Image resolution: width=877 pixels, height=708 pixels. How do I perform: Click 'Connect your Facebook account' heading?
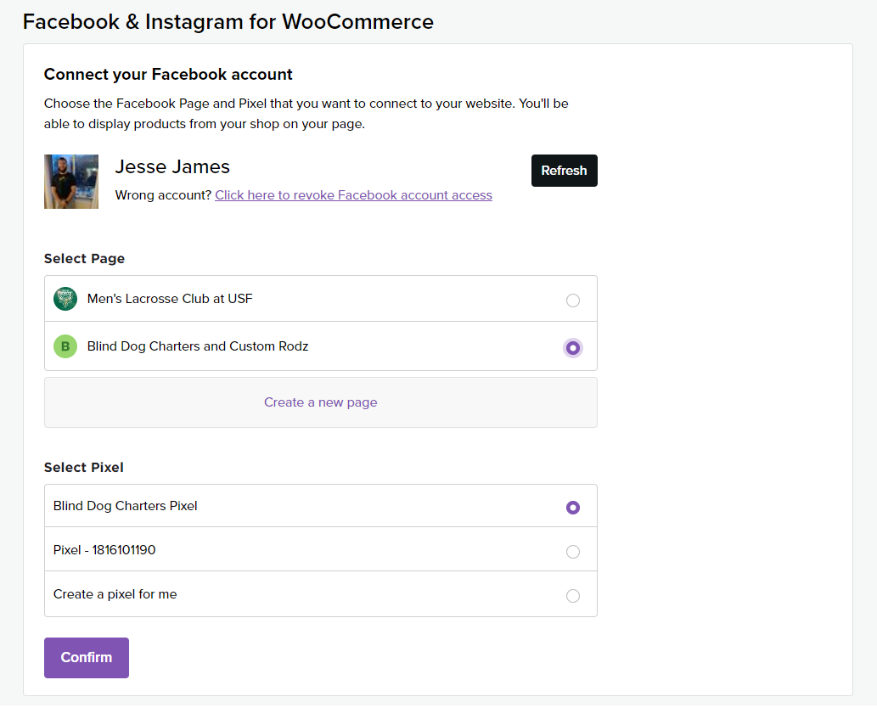(168, 75)
